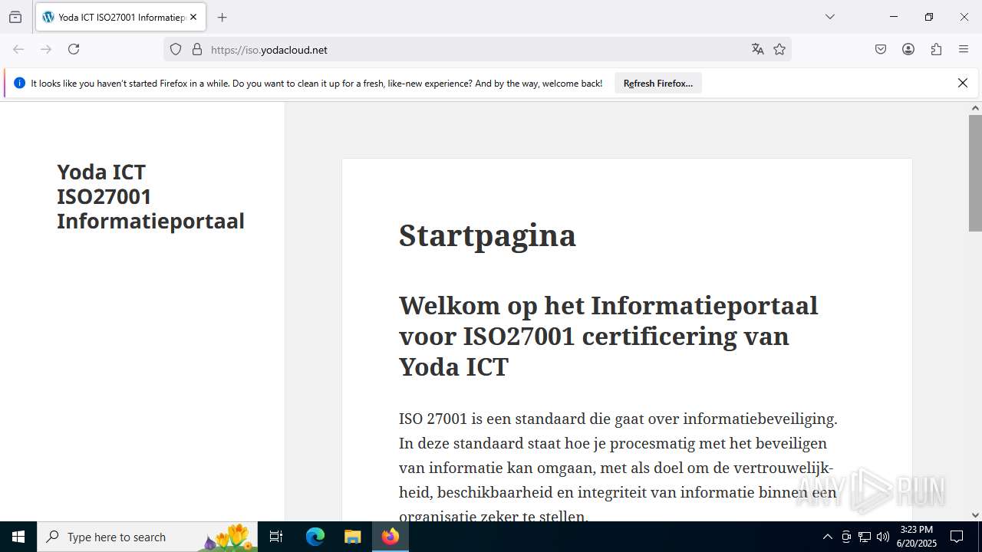Click the iso.yodacloud.net address bar
982x552 pixels.
coord(476,49)
